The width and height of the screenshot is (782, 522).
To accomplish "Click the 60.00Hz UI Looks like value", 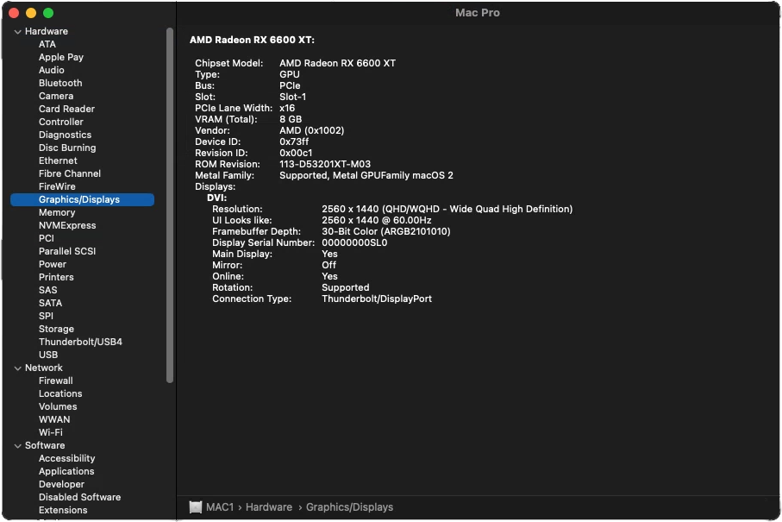I will pyautogui.click(x=377, y=221).
